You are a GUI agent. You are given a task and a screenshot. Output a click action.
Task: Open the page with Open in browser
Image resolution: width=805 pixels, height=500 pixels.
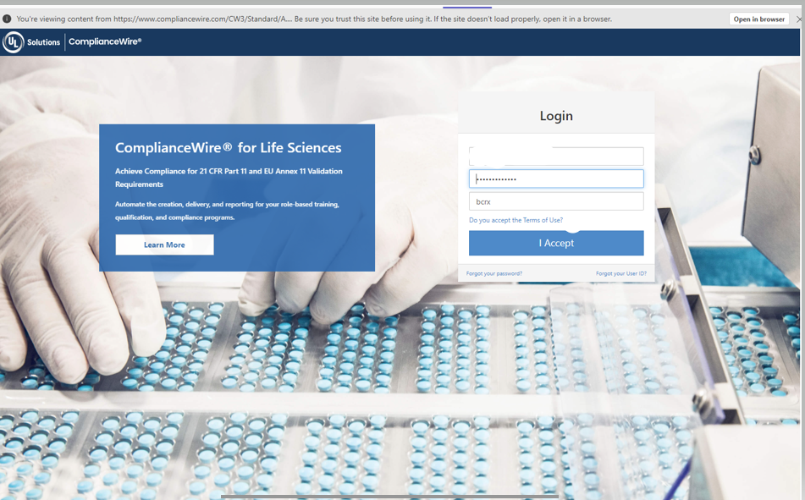click(x=758, y=19)
